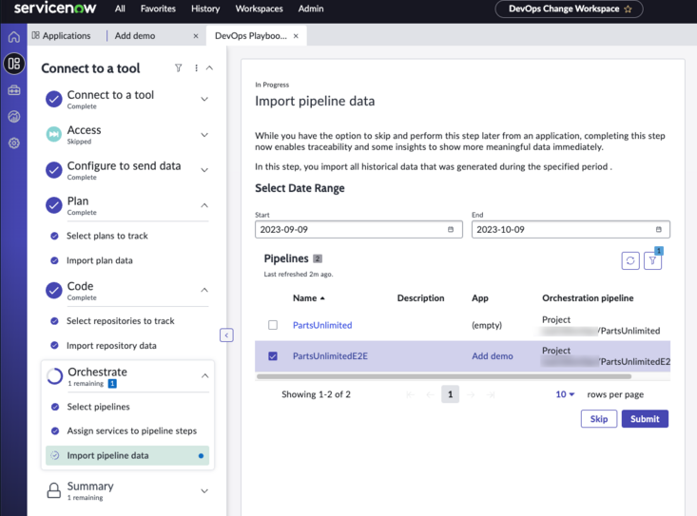
Task: Open the All menu
Action: coord(120,9)
